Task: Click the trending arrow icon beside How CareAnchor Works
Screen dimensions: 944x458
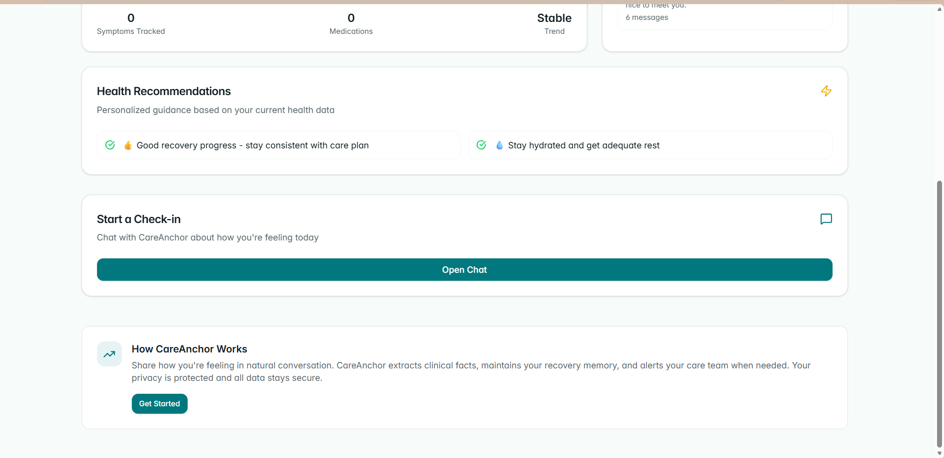Action: click(109, 354)
